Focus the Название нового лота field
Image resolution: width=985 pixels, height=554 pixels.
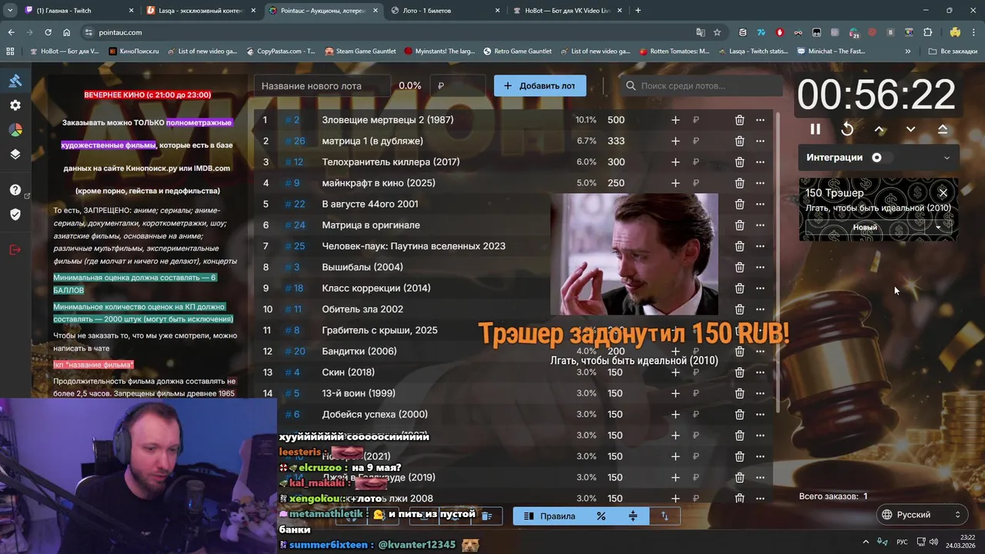tap(322, 86)
